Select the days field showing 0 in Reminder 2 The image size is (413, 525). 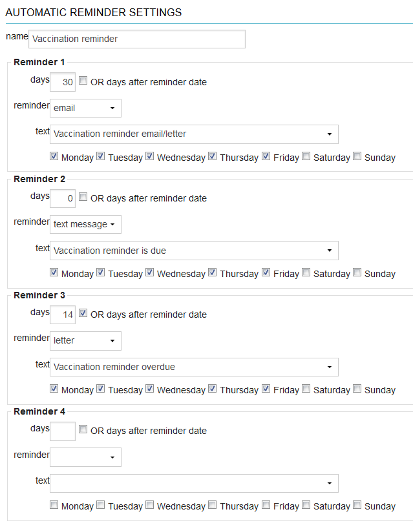[62, 198]
